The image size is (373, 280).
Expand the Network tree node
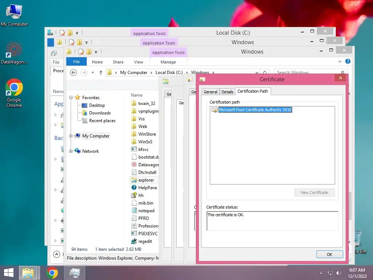71,151
